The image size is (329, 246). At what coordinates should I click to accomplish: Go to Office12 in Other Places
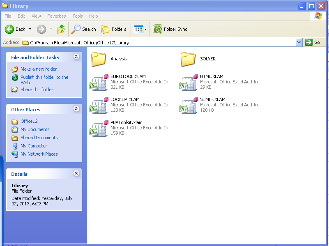coord(29,121)
